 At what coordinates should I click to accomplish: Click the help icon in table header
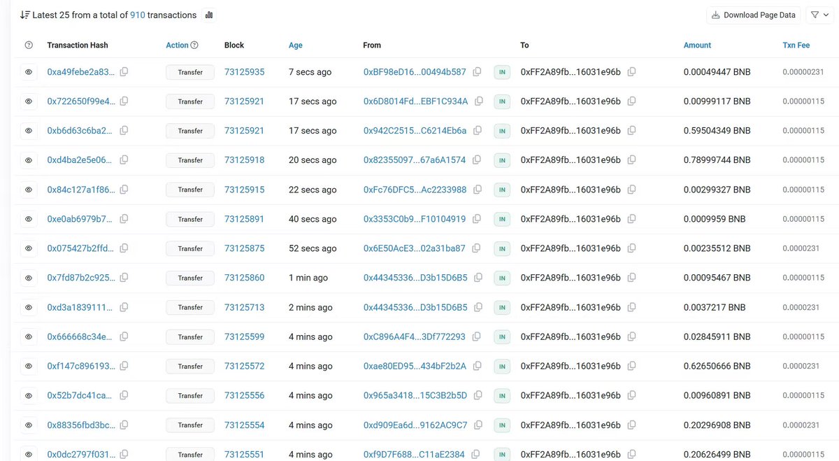[x=29, y=45]
